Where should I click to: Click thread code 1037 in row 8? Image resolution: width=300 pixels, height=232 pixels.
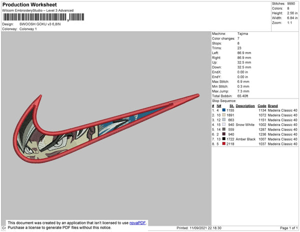pyautogui.click(x=262, y=144)
